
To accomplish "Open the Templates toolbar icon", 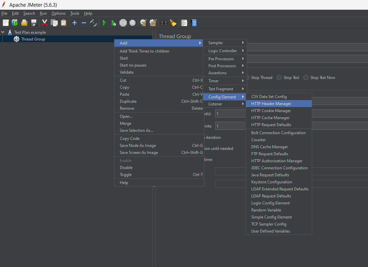I will click(15, 23).
